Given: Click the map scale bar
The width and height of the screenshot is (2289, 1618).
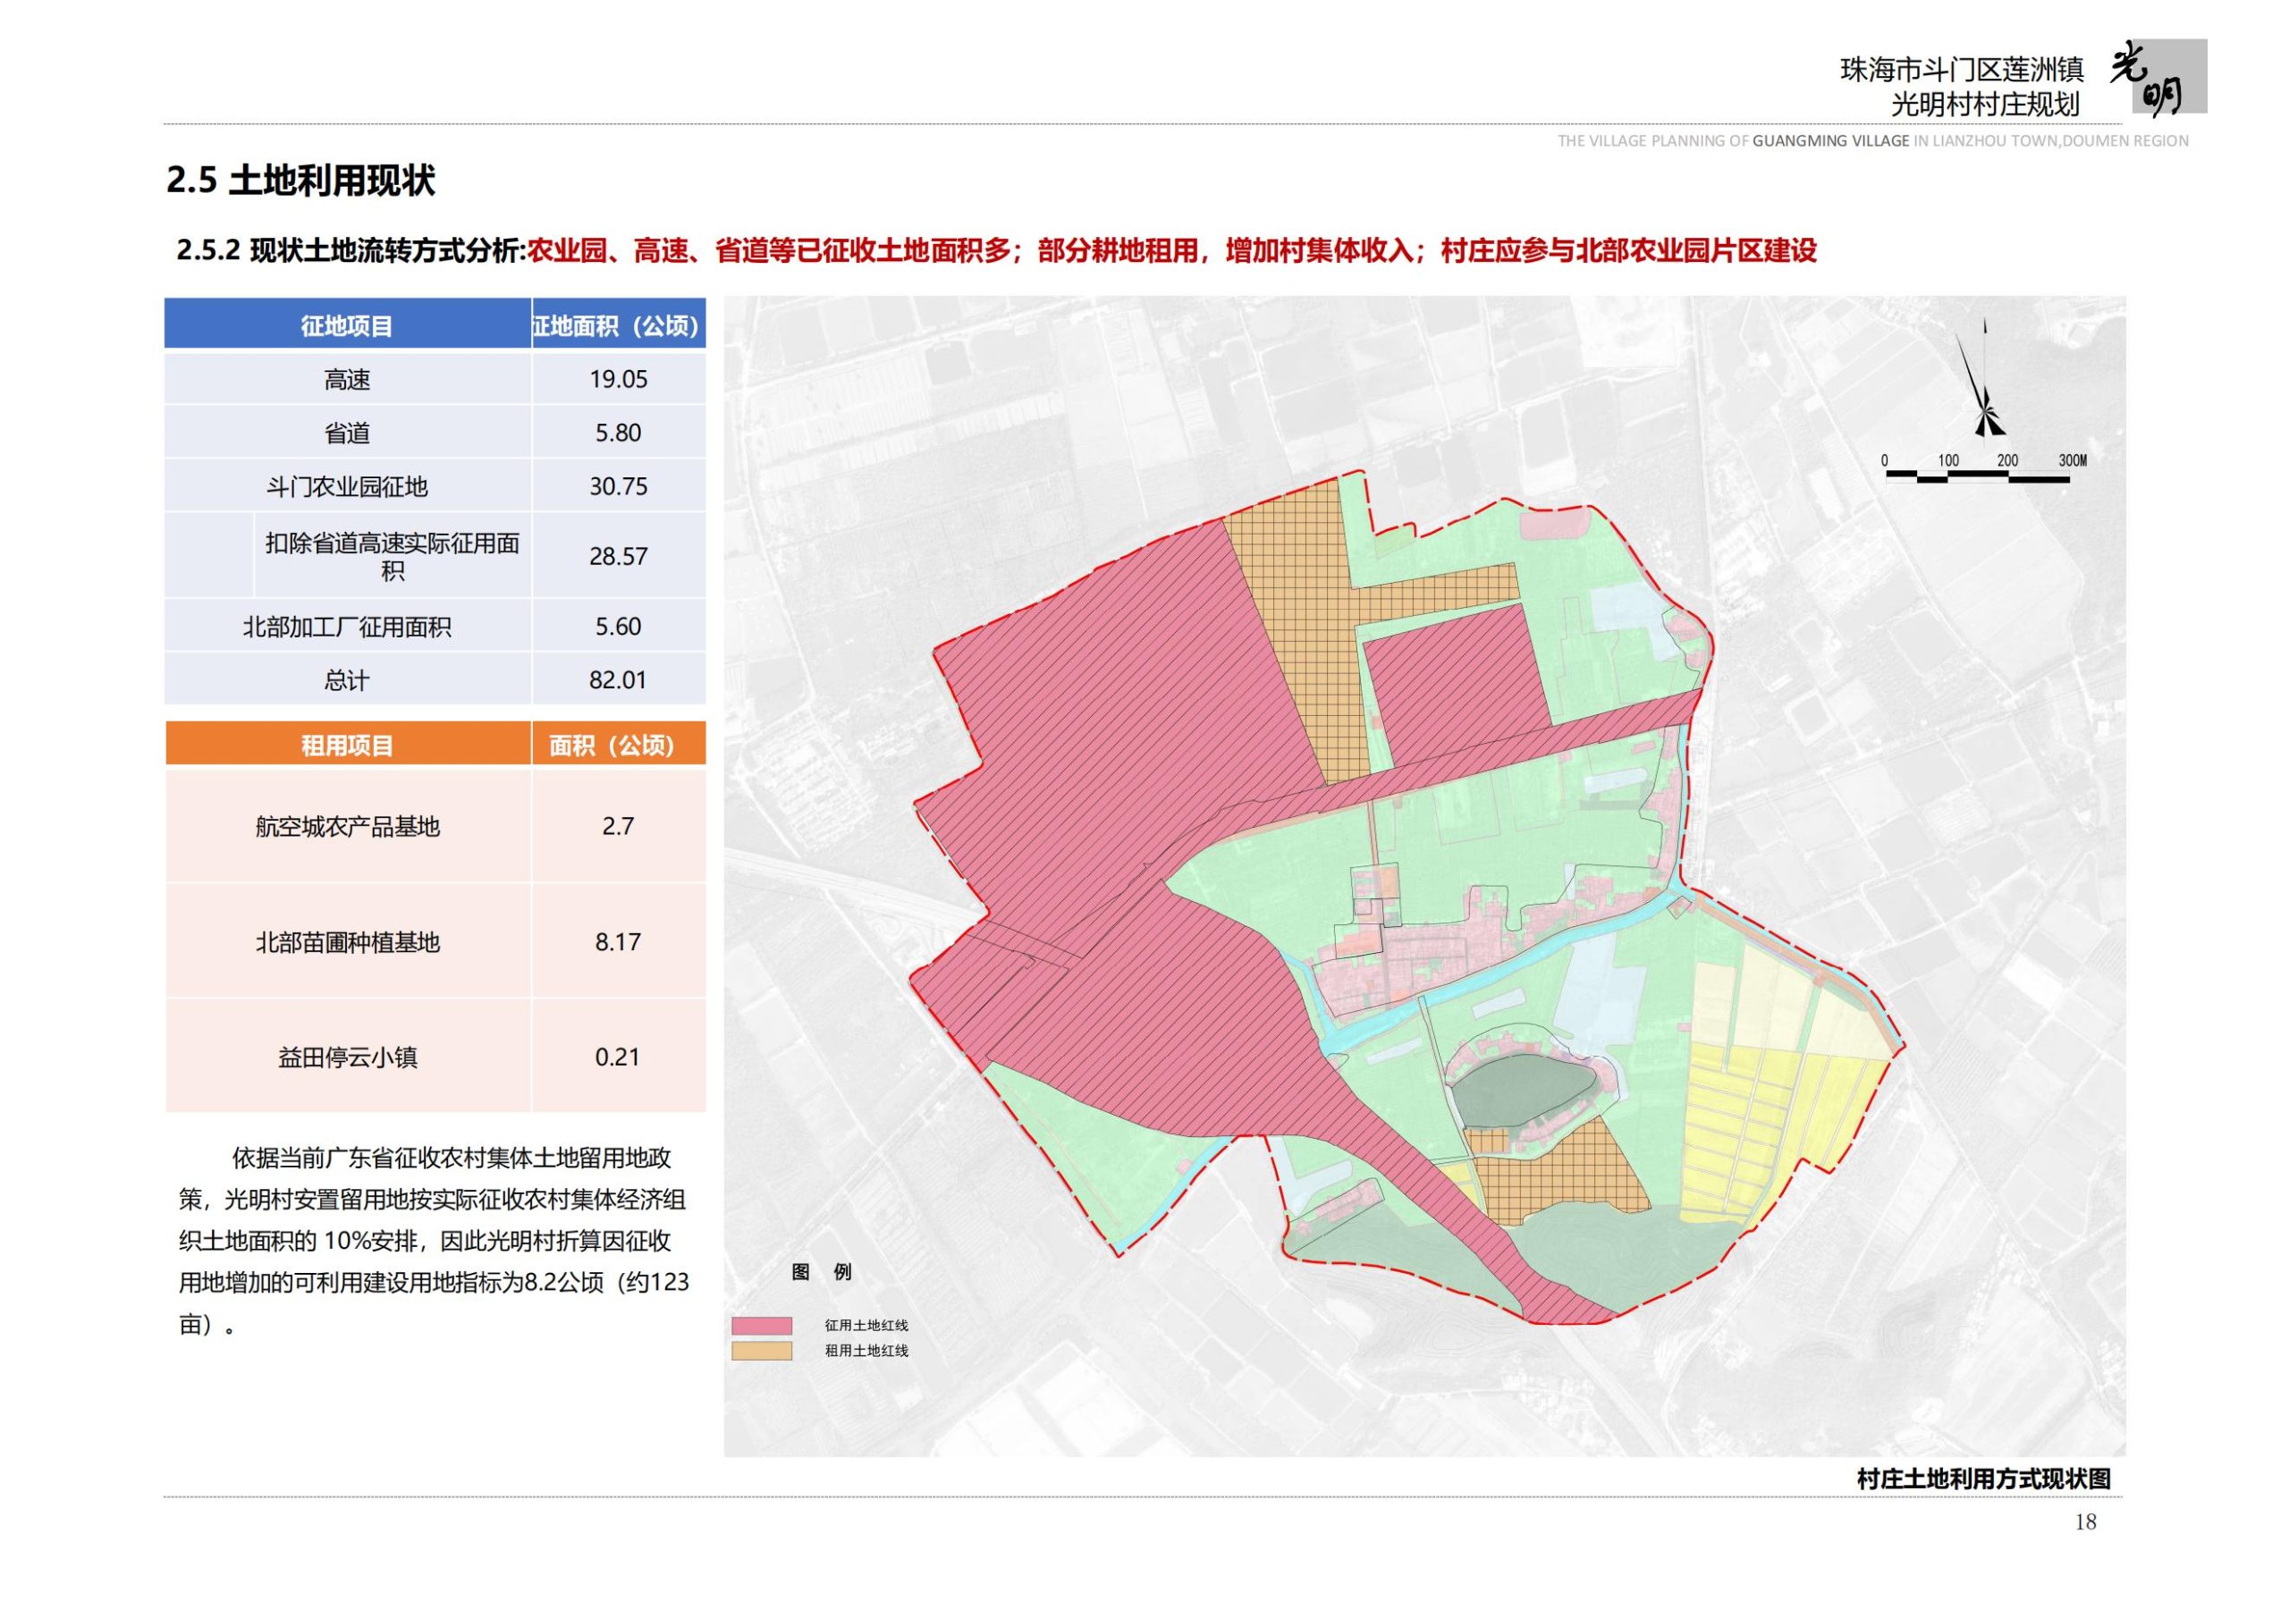Looking at the screenshot, I should tap(1984, 468).
